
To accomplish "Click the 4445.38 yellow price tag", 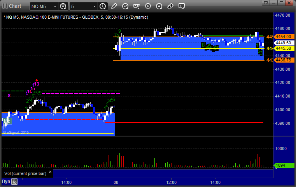I will pos(283,48).
